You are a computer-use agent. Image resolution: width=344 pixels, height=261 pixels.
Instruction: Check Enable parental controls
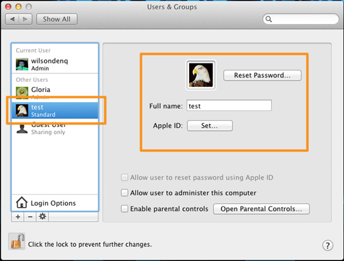[124, 208]
